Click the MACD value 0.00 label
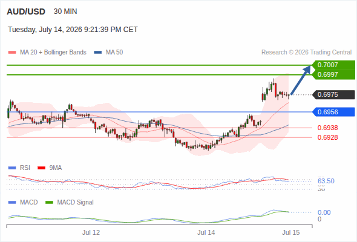The height and width of the screenshot is (242, 357). pos(324,212)
